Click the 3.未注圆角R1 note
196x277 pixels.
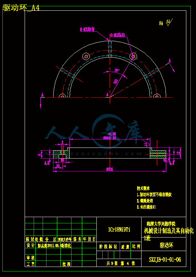(146, 207)
